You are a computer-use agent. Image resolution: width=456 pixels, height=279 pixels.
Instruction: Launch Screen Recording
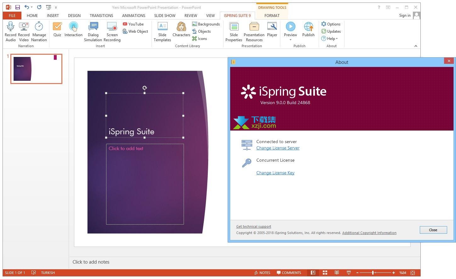pos(112,31)
